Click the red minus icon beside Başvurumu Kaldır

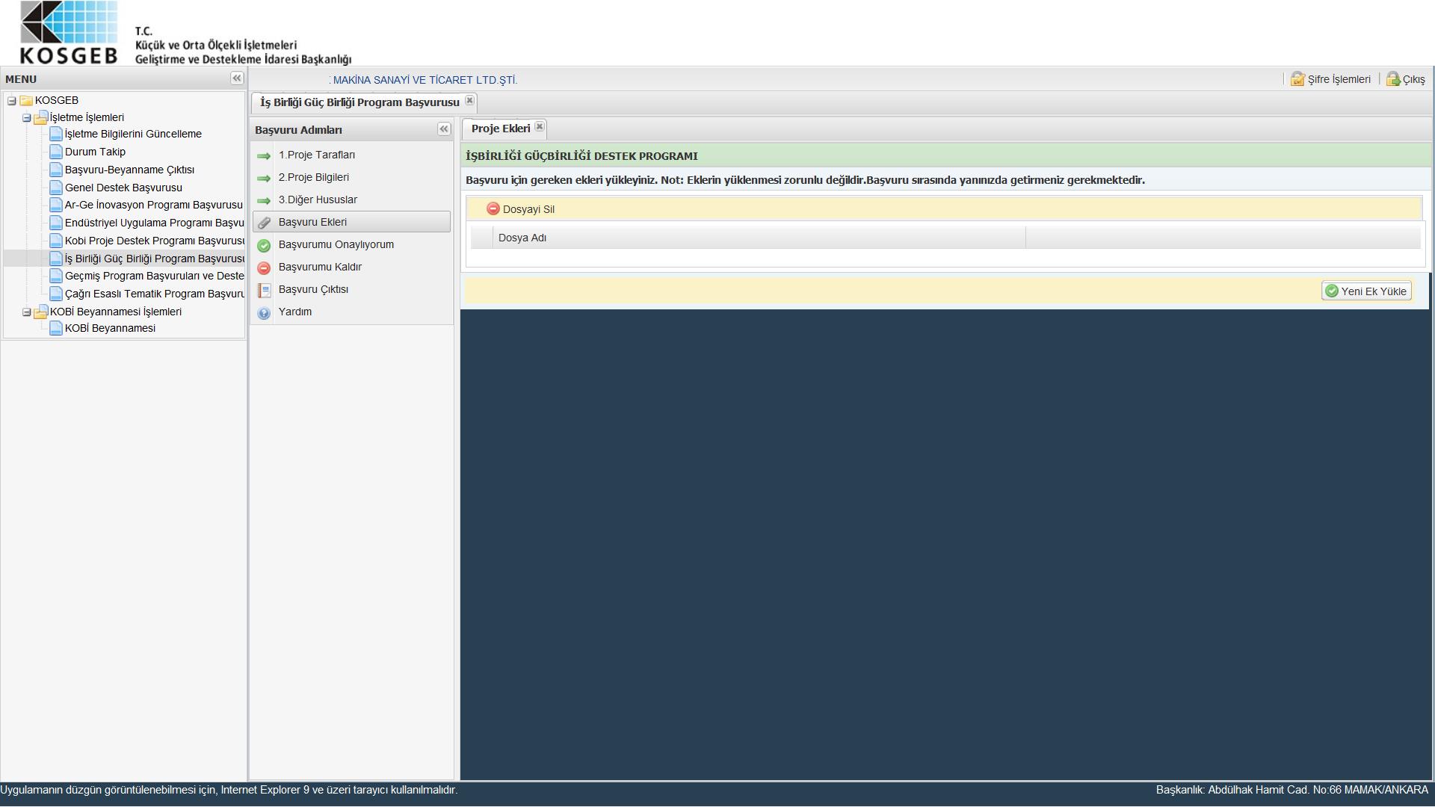click(264, 268)
